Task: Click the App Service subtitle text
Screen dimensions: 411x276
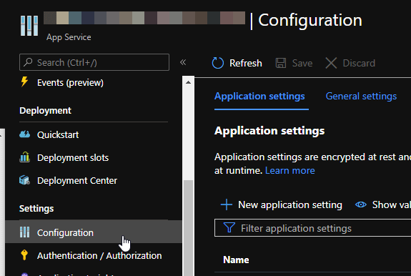Action: pyautogui.click(x=69, y=37)
